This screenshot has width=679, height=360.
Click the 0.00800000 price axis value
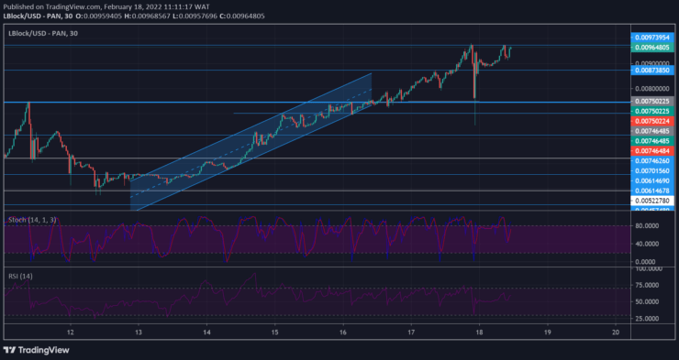point(652,89)
